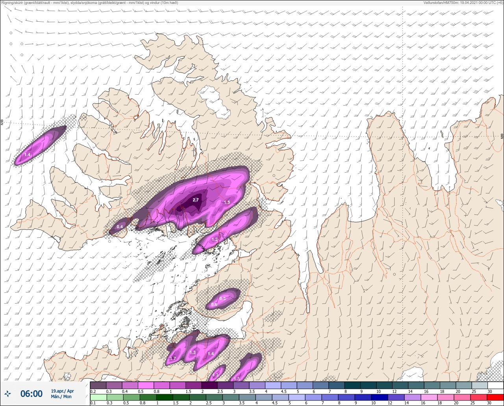Viewport: 504px width, 406px height.
Task: Click the 0.6 precipitation value on the map
Action: pyautogui.click(x=214, y=304)
